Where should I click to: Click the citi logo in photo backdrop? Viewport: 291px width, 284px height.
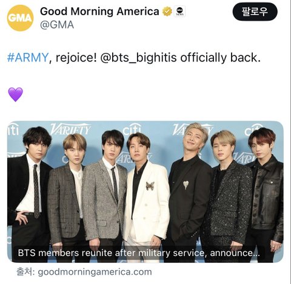pos(132,130)
